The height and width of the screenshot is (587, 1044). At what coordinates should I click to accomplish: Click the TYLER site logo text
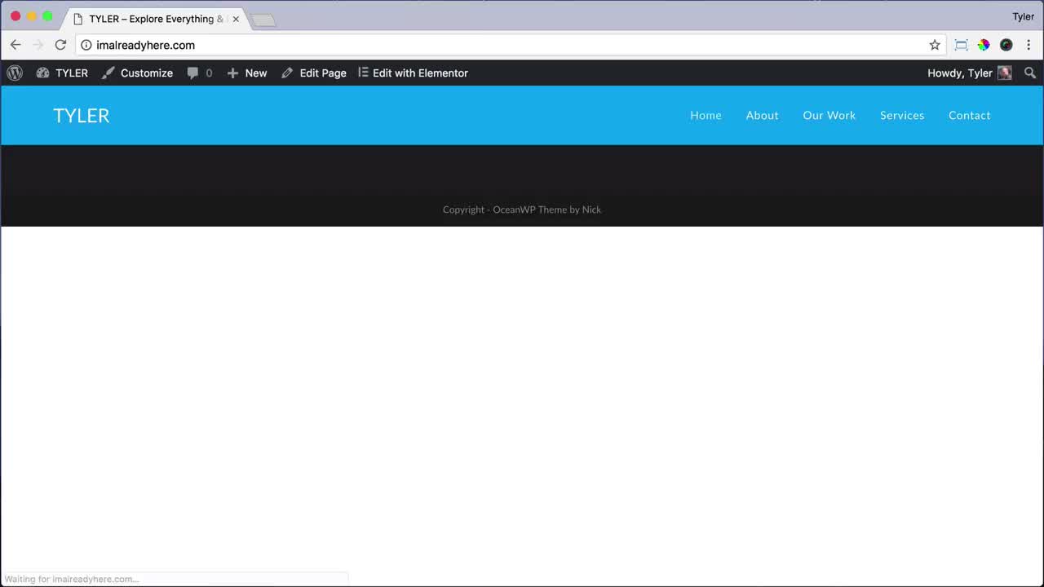click(x=82, y=116)
